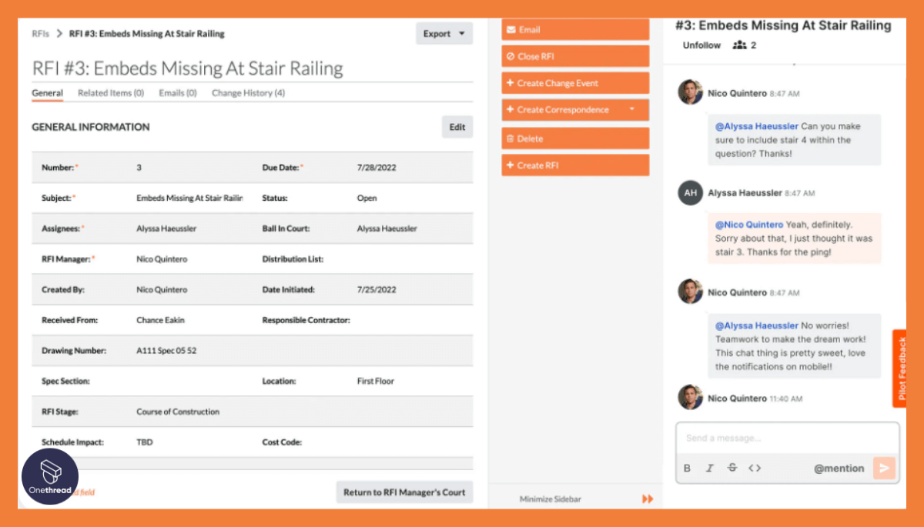
Task: Click the plus icon on Create RFI
Action: point(511,165)
